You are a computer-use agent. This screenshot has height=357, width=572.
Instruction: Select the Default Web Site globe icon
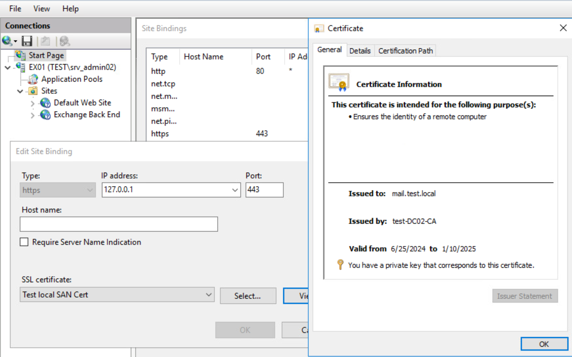click(45, 103)
